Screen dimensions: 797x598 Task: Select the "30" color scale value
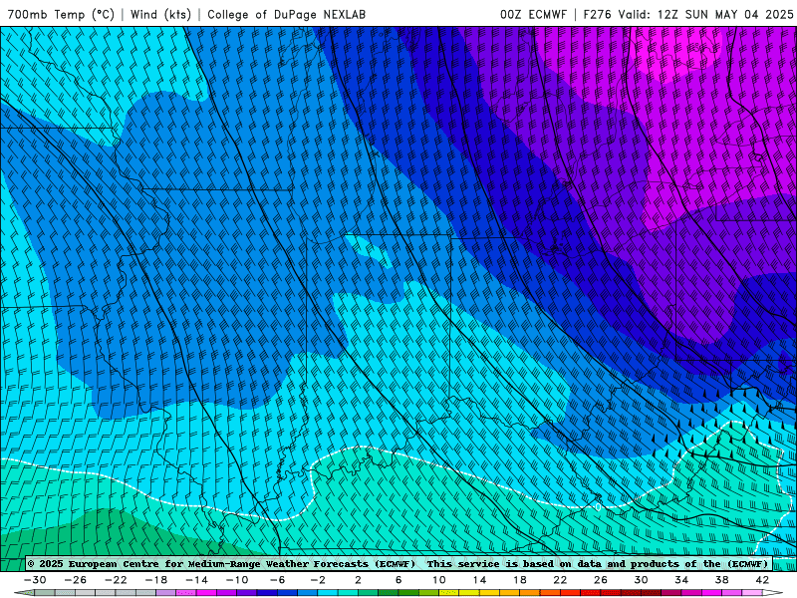[641, 580]
